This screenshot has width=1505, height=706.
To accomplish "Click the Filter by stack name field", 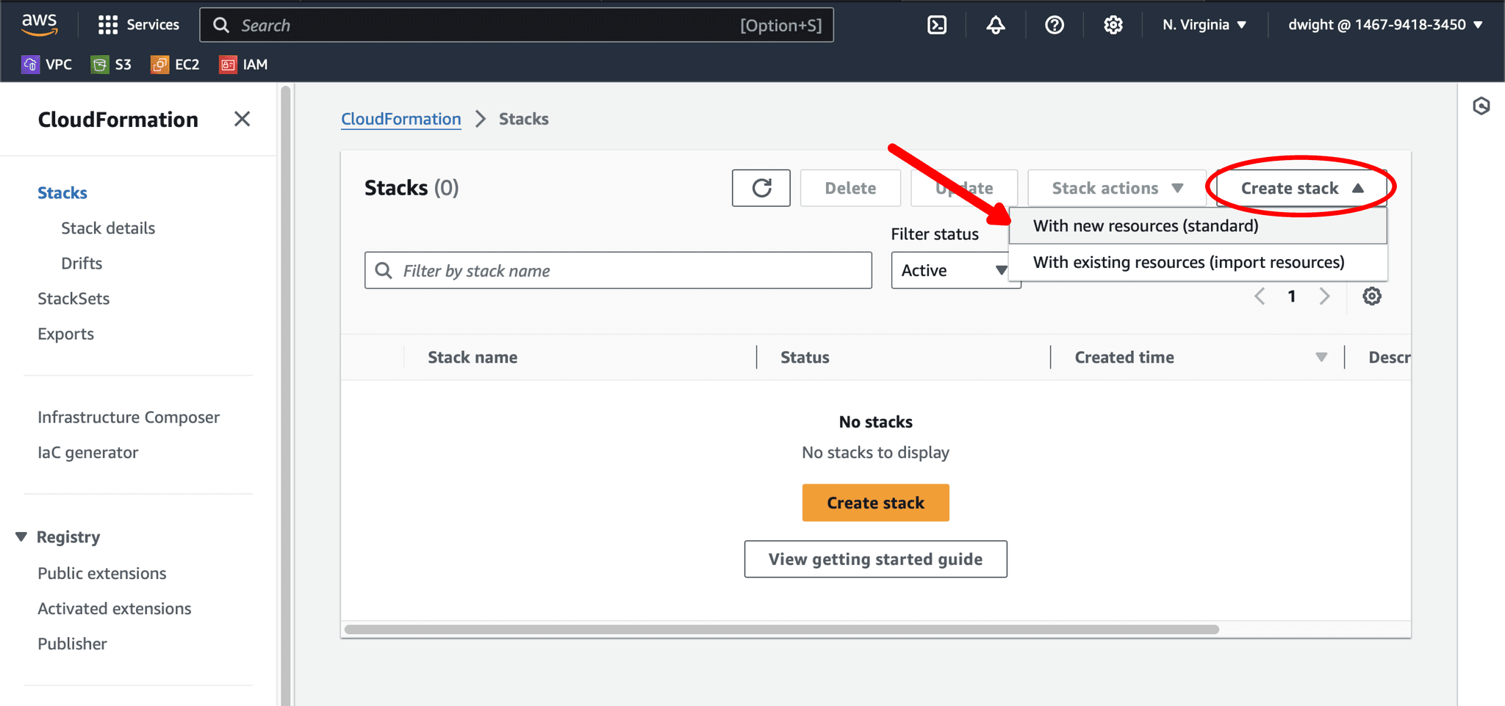I will [618, 271].
